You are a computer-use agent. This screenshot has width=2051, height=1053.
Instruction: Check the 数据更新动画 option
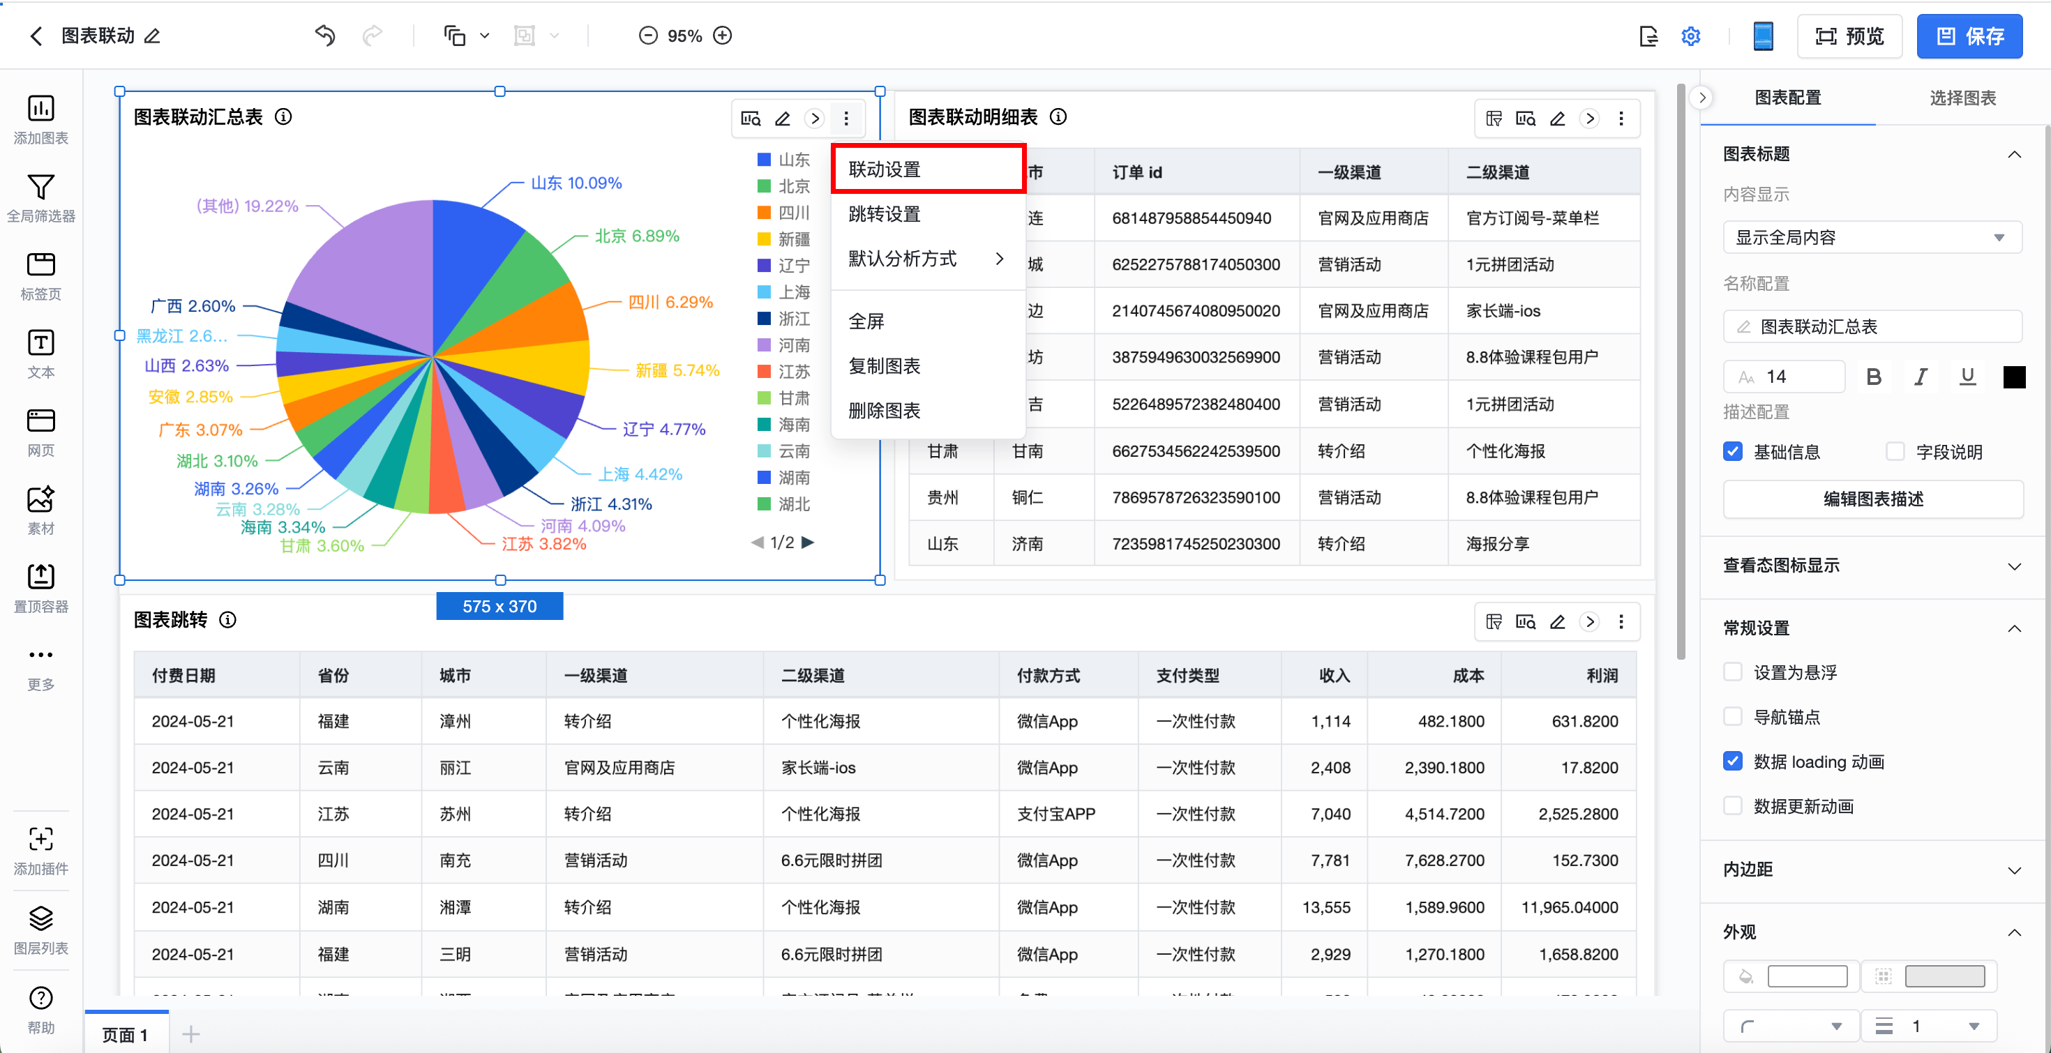[1732, 805]
